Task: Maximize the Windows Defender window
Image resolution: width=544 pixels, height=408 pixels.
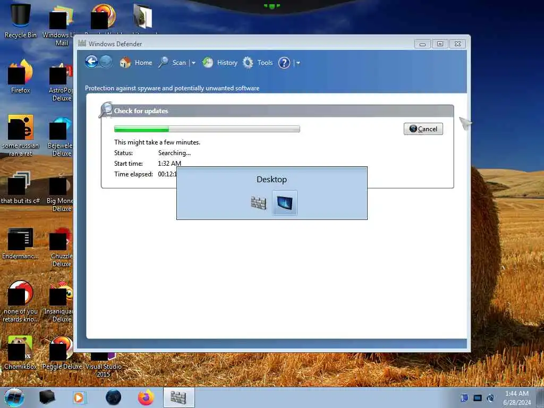Action: pos(440,44)
